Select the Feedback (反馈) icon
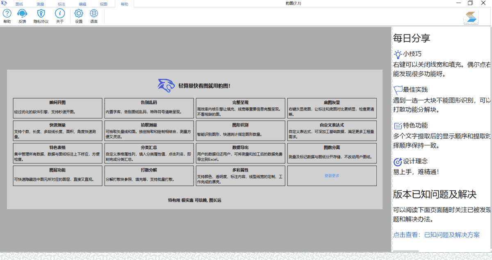This screenshot has width=492, height=260. point(23,16)
